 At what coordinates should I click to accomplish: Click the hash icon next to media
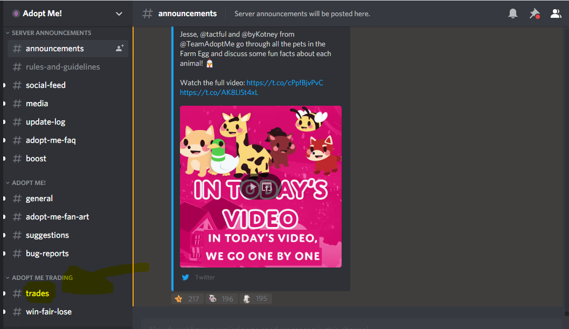point(17,104)
